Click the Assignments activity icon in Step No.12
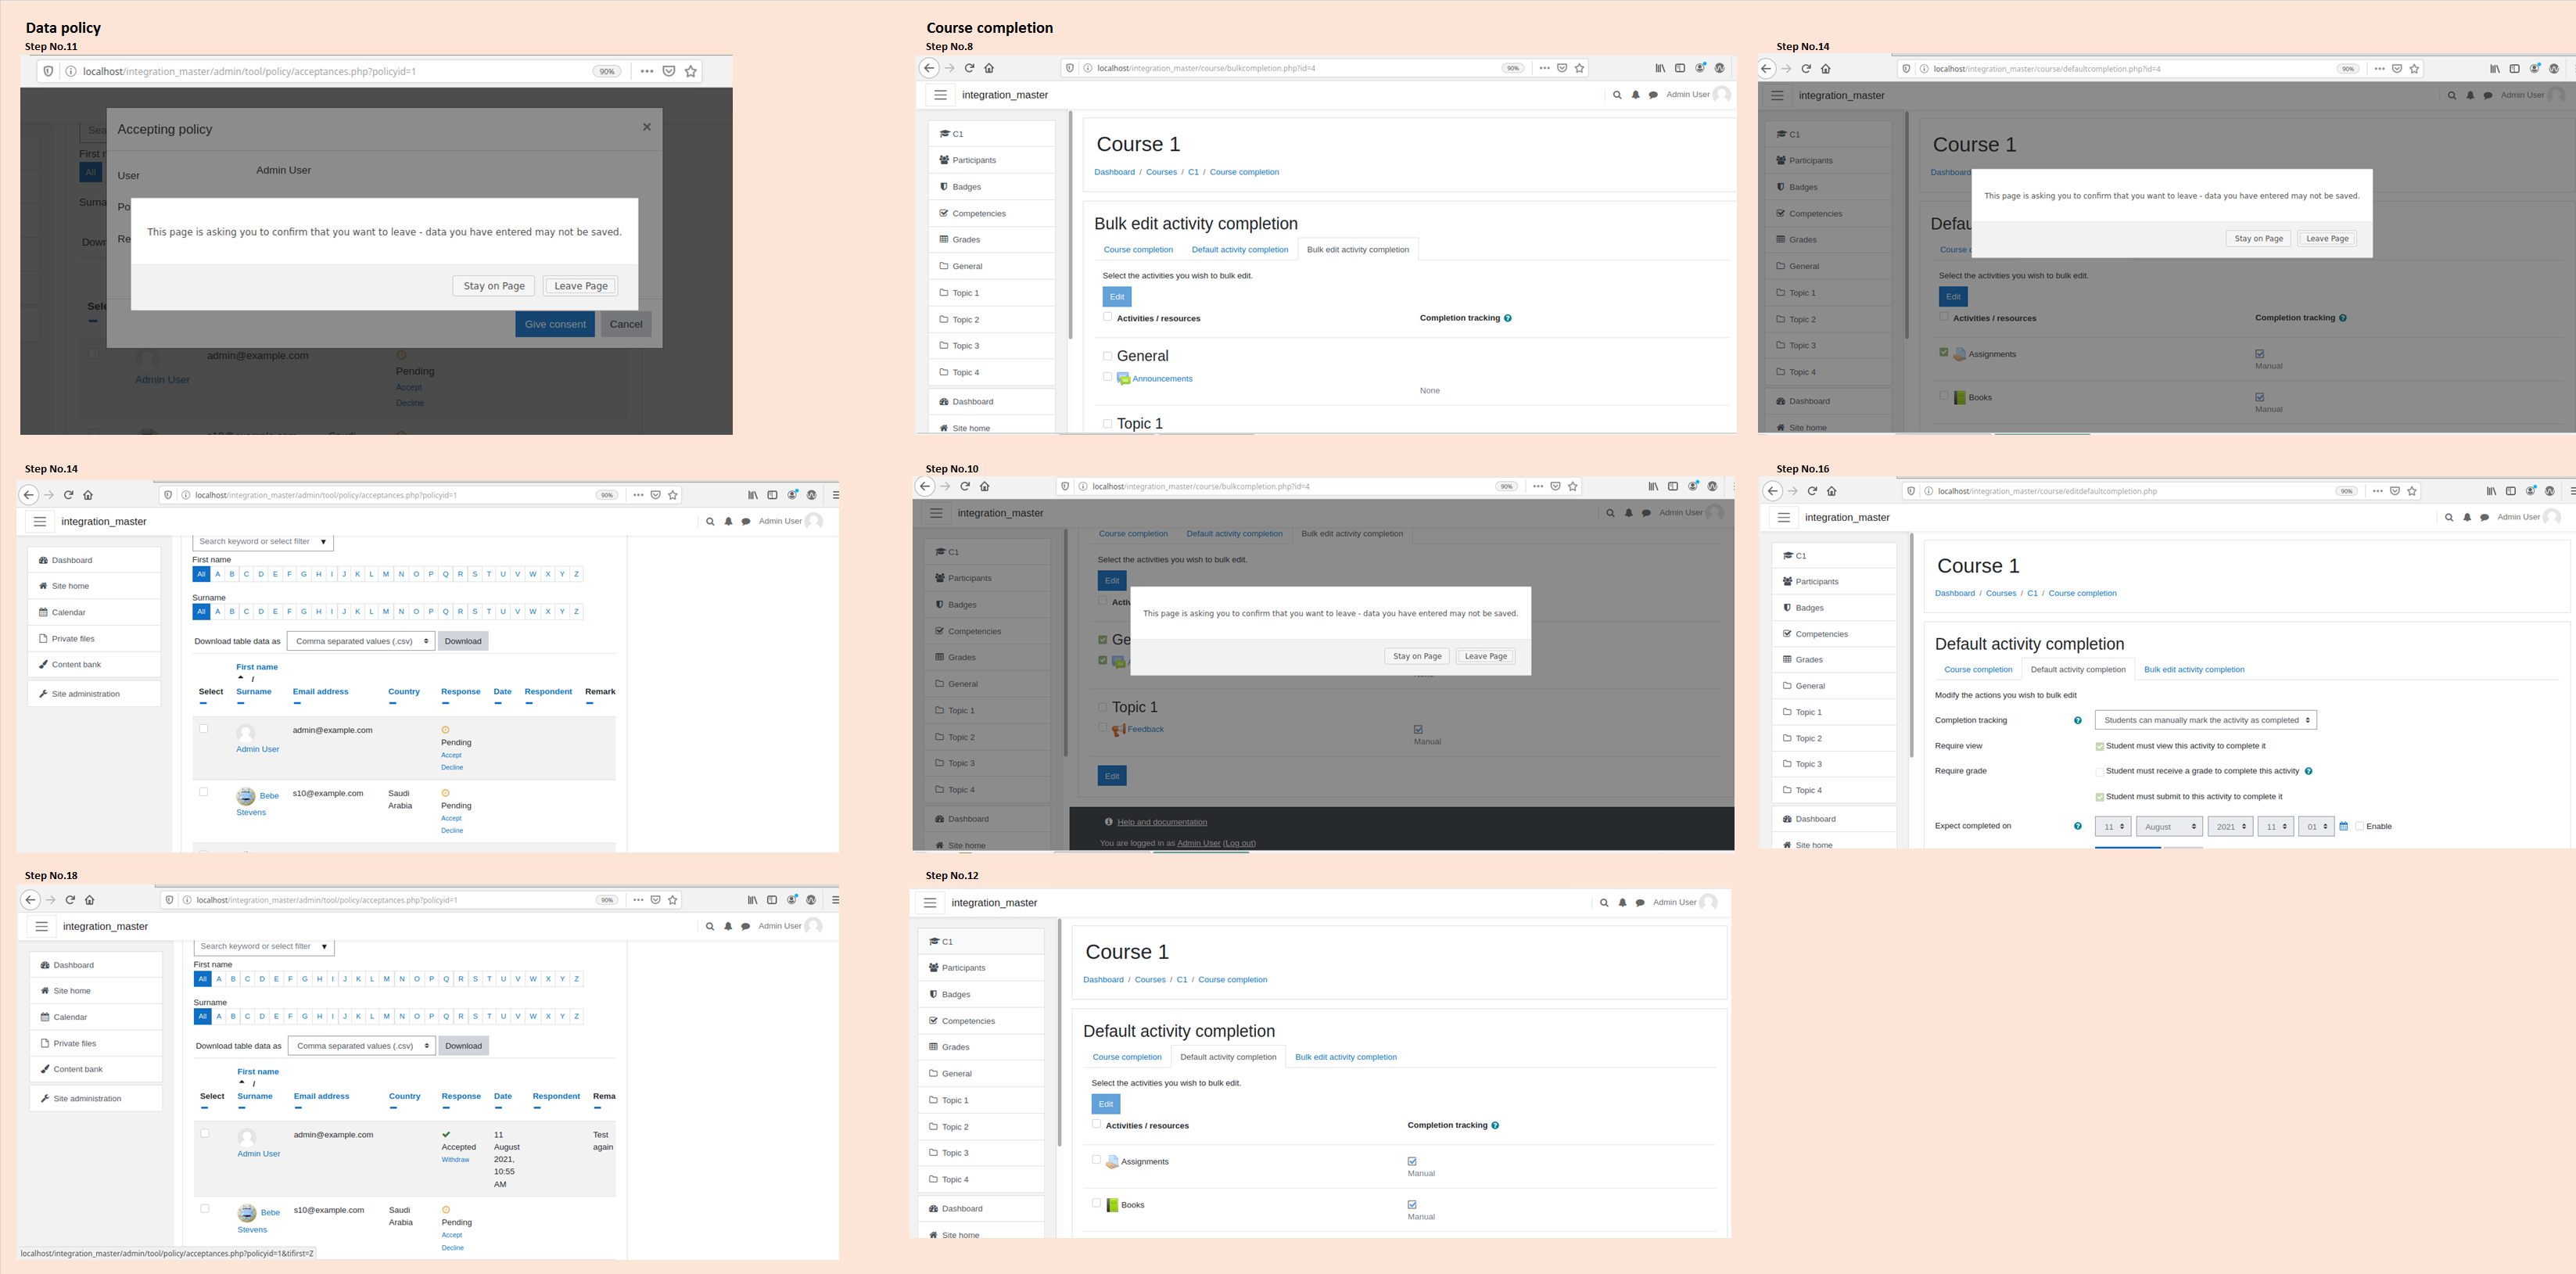2576x1274 pixels. tap(1112, 1162)
